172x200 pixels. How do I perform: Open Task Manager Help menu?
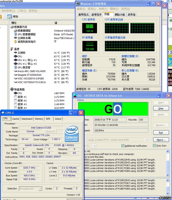(x=126, y=9)
